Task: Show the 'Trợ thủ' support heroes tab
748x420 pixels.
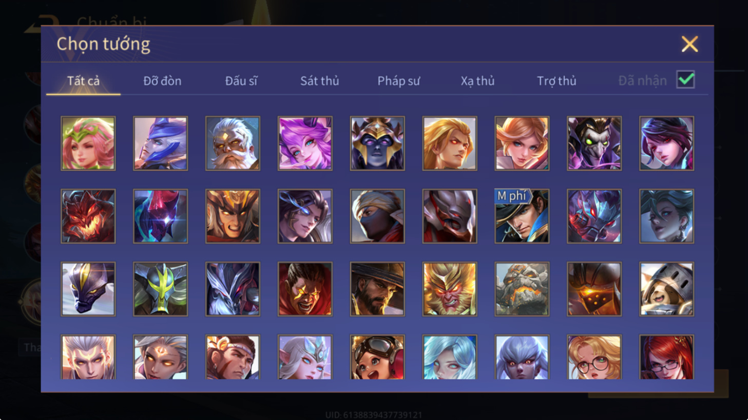Action: (x=557, y=81)
